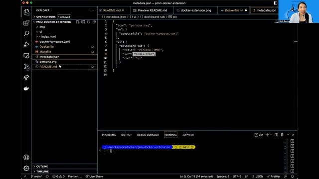Open index.html in the explorer
319x179 pixels.
coord(48,37)
